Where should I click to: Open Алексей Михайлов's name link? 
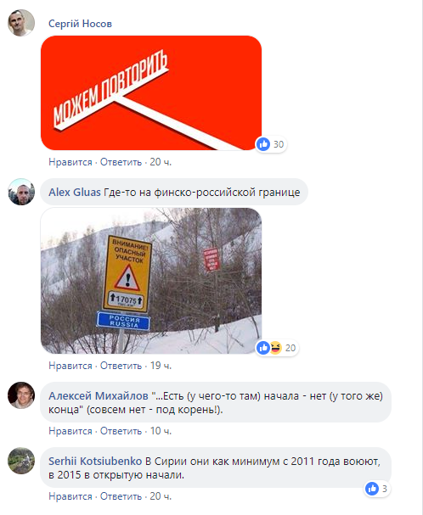click(x=99, y=395)
